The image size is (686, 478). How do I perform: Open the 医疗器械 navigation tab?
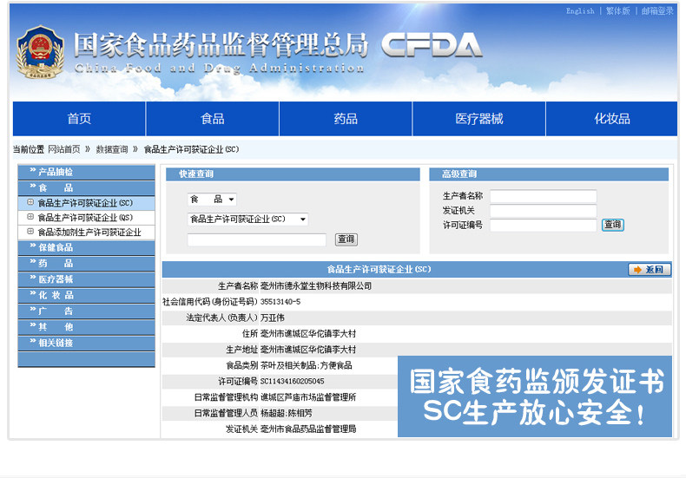pos(479,118)
